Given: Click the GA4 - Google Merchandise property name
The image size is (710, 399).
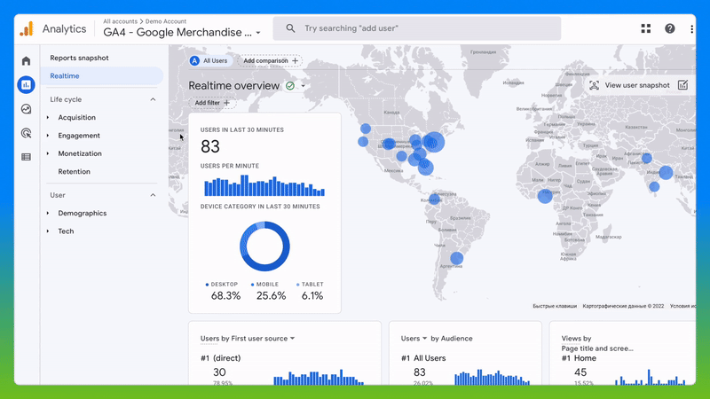Looking at the screenshot, I should (x=177, y=33).
